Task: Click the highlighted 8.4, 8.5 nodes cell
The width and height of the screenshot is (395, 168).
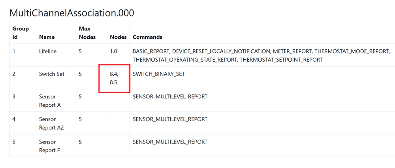Action: click(x=114, y=78)
